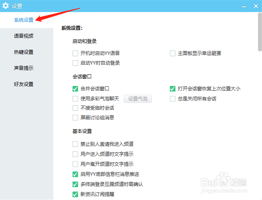
Task: Enable 主面板显示幸运砸蛋 option
Action: 173,53
